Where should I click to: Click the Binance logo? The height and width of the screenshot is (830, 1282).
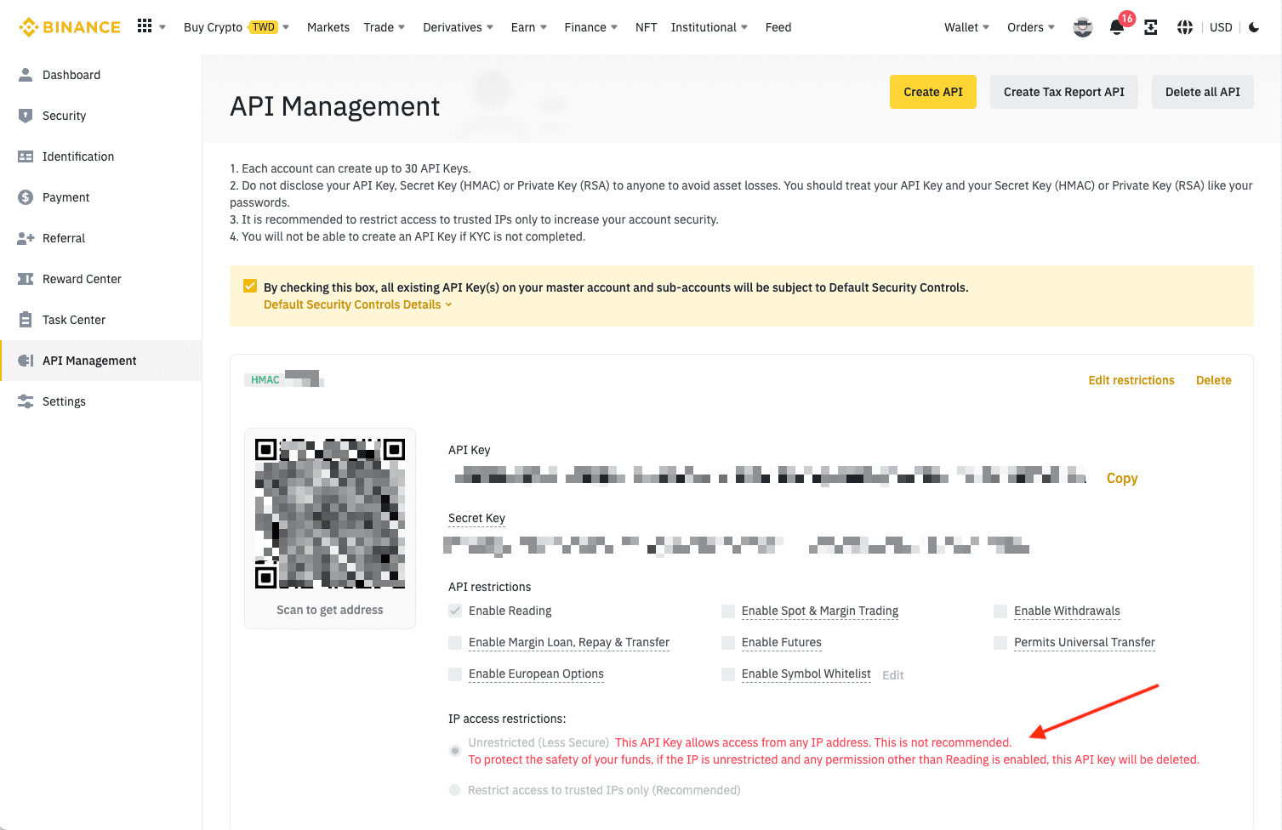pyautogui.click(x=70, y=27)
